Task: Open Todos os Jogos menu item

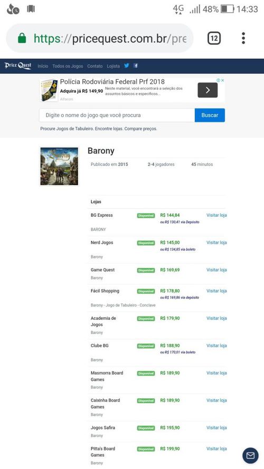Action: 68,66
